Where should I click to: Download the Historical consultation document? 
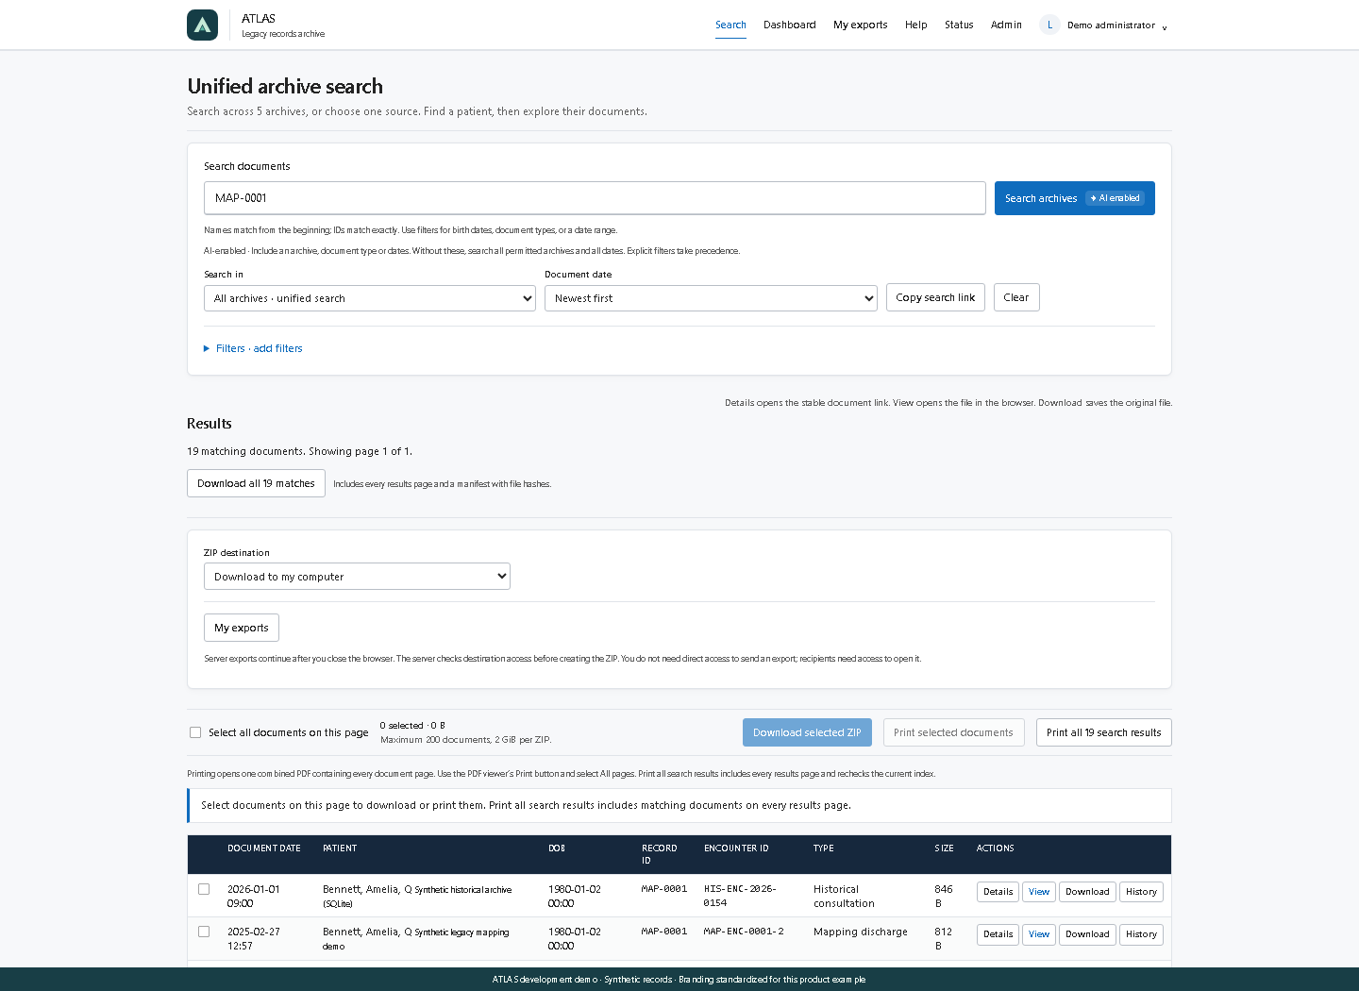click(1087, 892)
